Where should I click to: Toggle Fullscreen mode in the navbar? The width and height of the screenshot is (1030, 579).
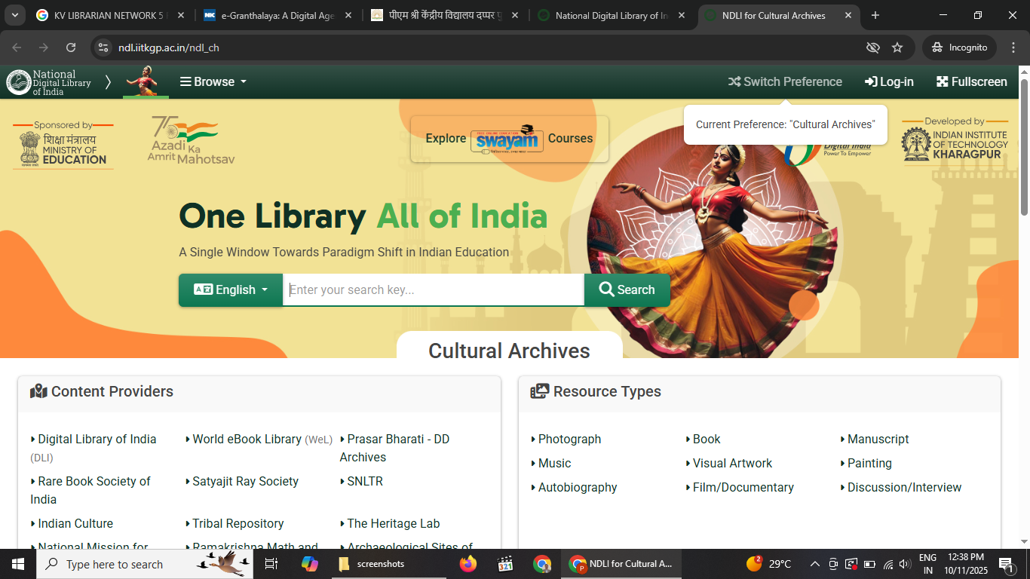[971, 81]
